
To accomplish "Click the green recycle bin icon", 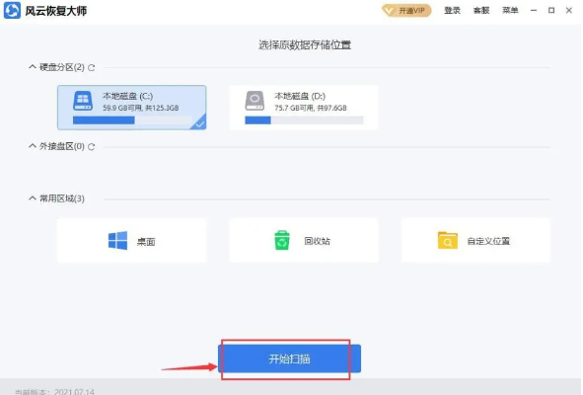I will point(282,240).
